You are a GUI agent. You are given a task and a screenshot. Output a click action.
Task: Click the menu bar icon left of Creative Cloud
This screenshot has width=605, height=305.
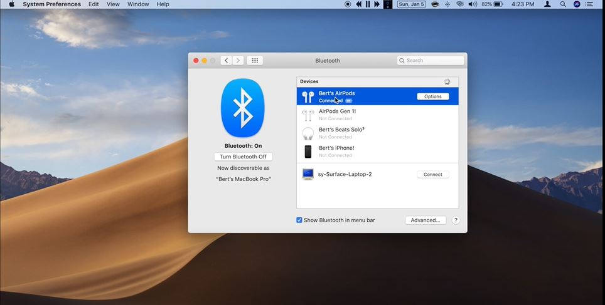(x=447, y=4)
